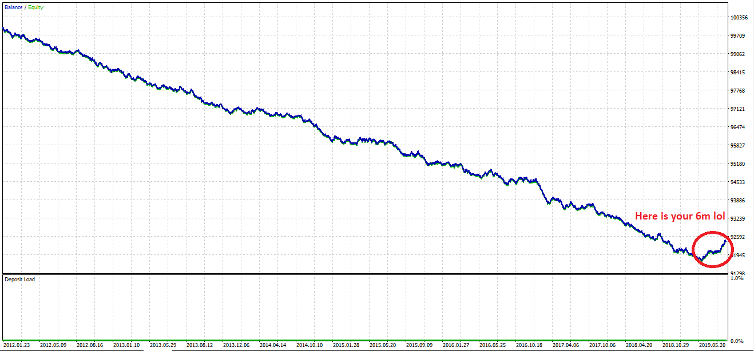Select the 2018.10.29 date label
The height and width of the screenshot is (351, 754).
tap(677, 346)
